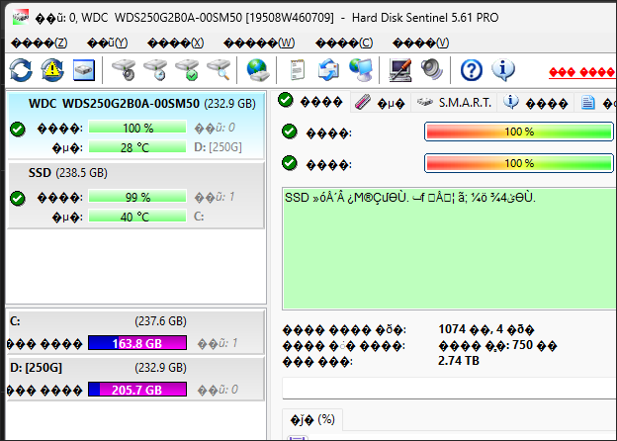Click the power-on value starting with 1074
617x441 pixels.
pyautogui.click(x=485, y=329)
